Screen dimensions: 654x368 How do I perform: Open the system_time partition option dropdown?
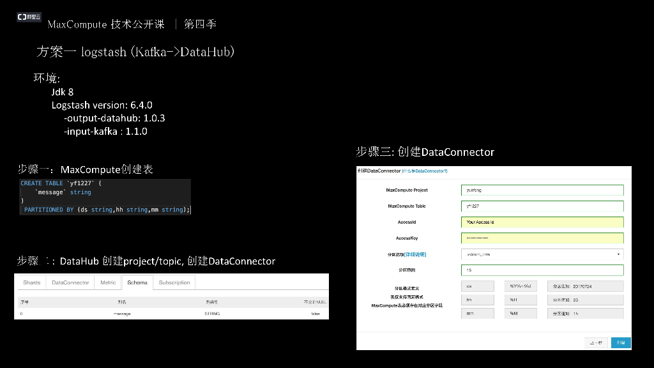point(542,254)
